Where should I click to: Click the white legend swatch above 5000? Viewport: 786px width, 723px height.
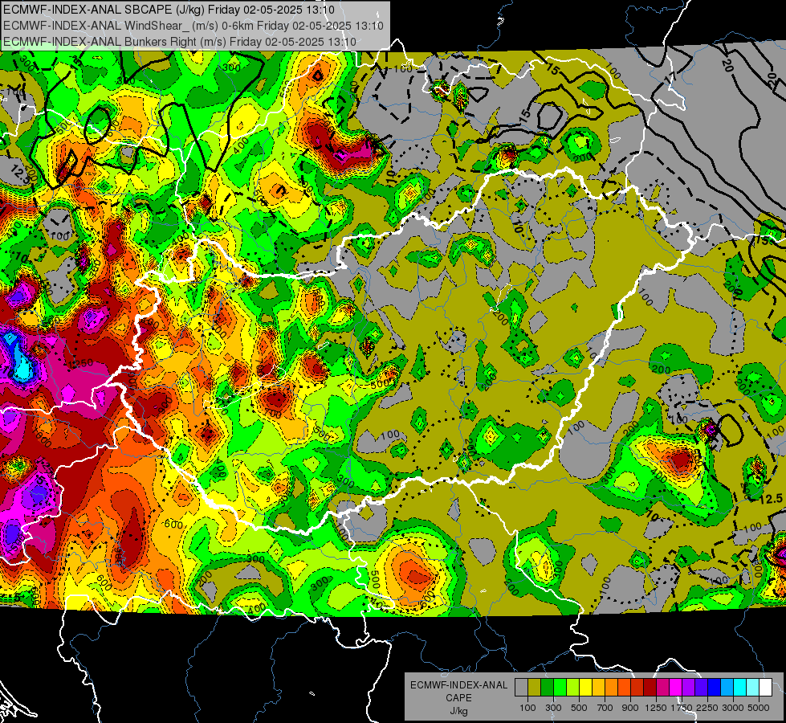tap(765, 688)
